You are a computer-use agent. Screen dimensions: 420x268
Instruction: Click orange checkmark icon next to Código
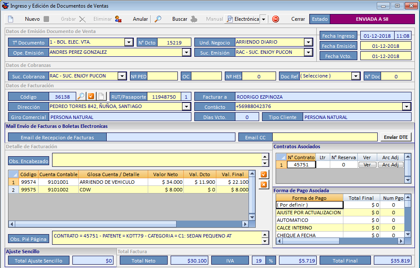pos(91,97)
